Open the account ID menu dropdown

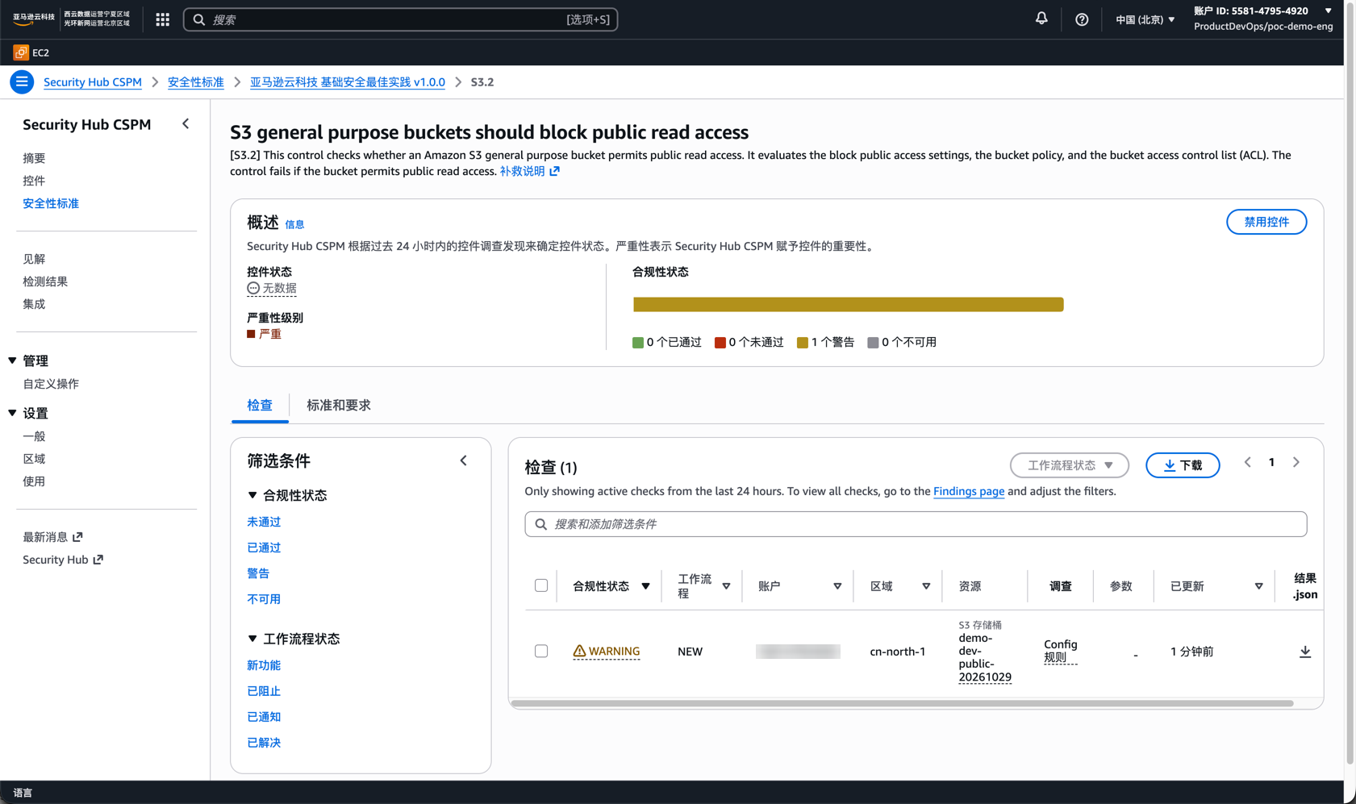1263,19
